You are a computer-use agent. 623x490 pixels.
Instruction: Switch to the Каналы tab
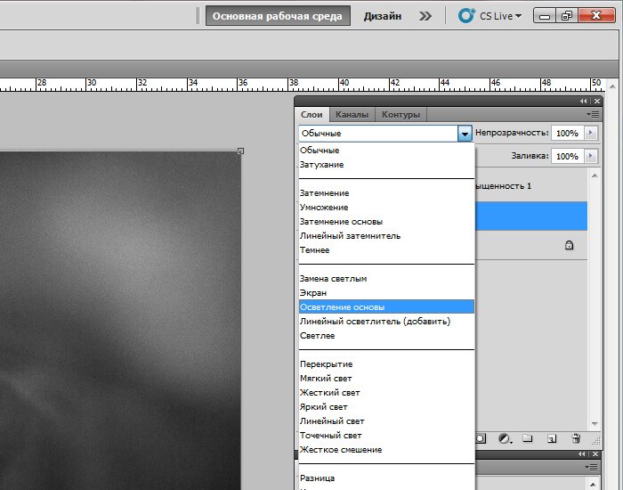point(352,115)
